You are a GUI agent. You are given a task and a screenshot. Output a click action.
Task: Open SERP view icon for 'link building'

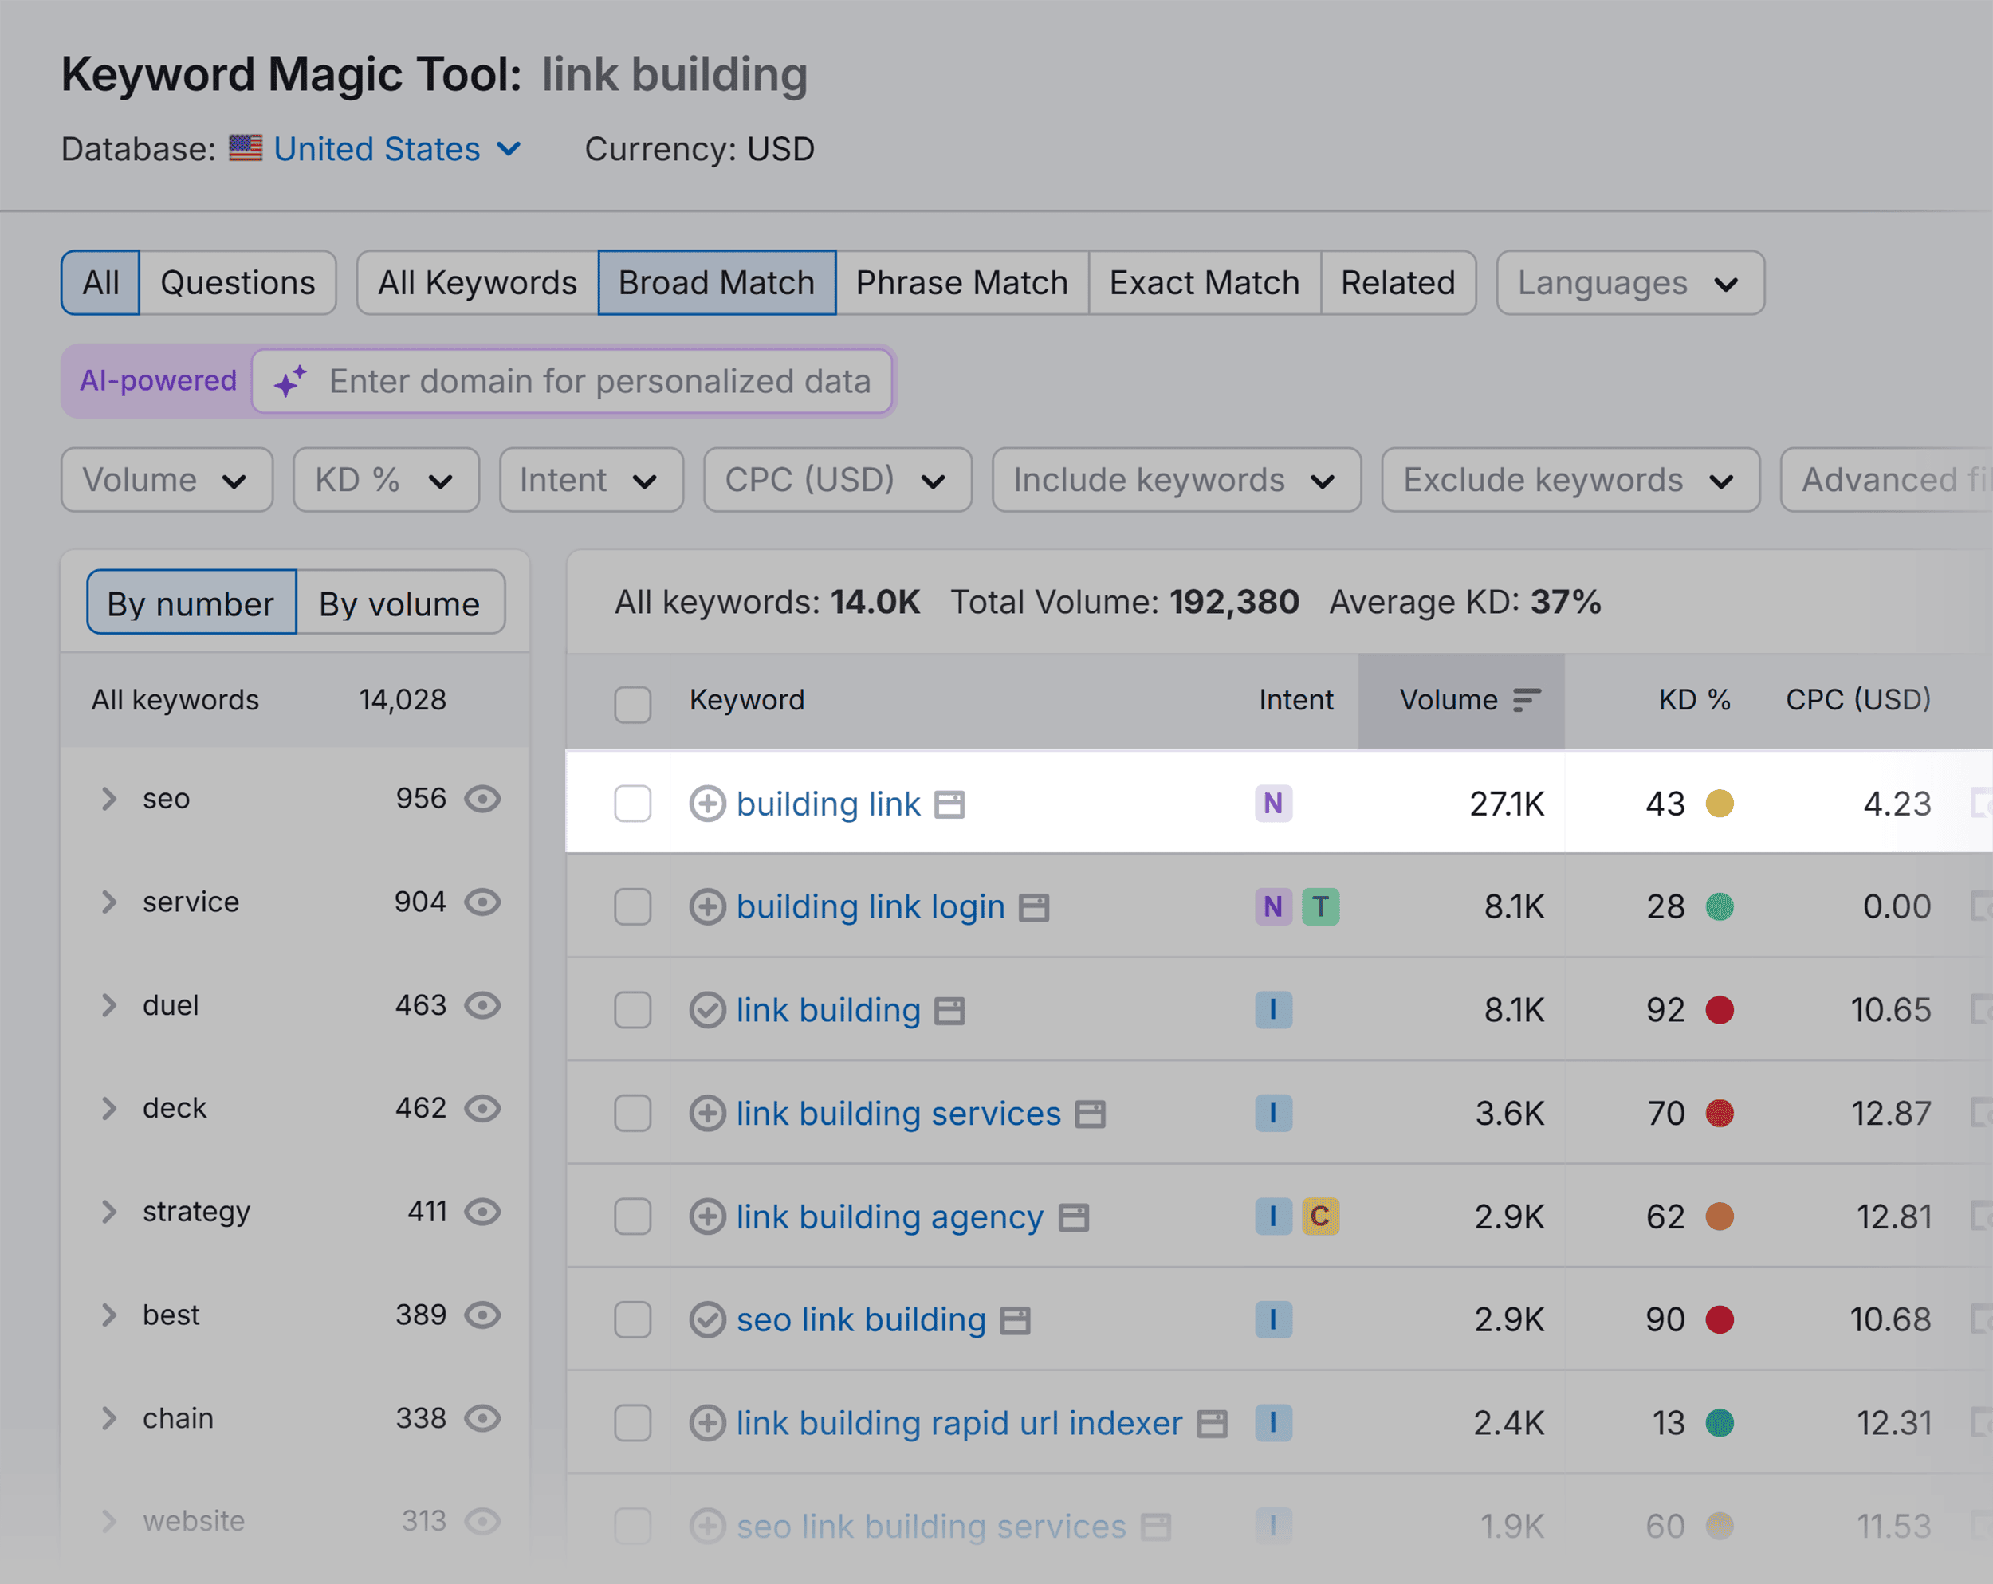coord(949,1012)
